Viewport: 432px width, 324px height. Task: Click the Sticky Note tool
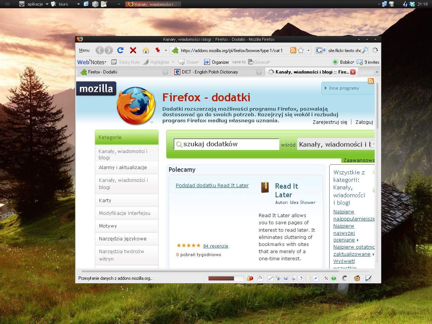coord(125,62)
